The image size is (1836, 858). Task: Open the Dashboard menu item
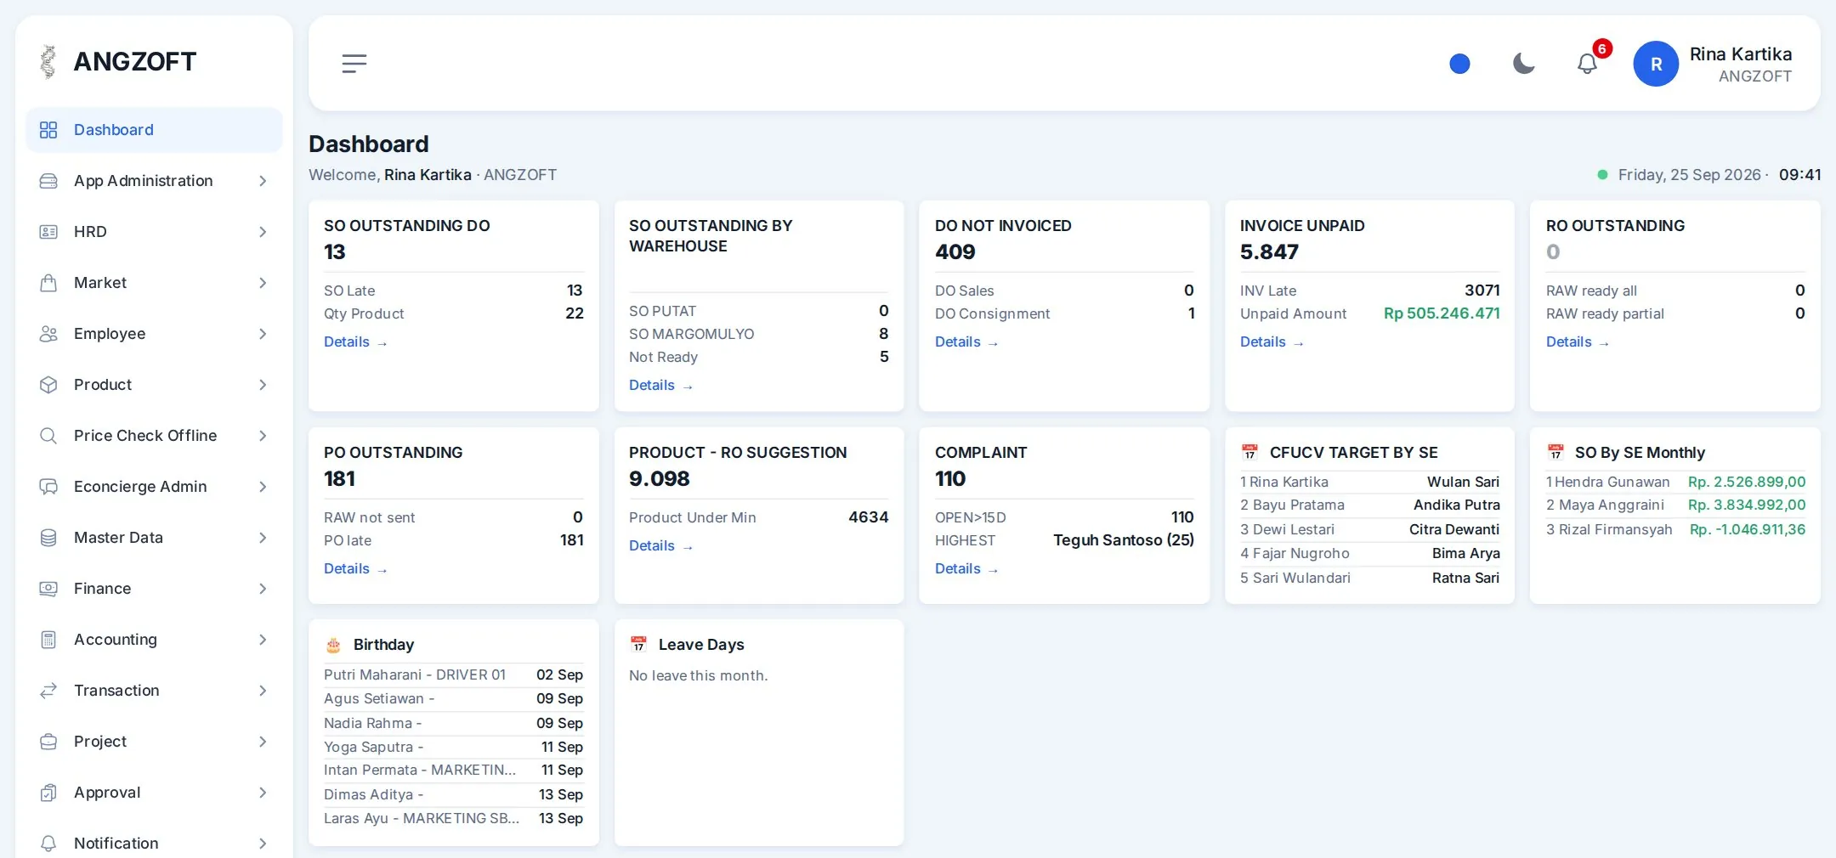[154, 130]
